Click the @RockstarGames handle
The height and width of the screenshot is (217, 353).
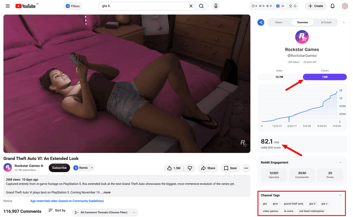[x=302, y=55]
